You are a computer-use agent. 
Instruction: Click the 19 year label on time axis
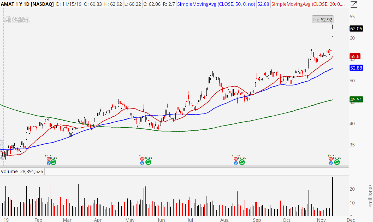(6, 220)
